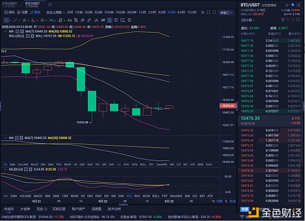Toggle the 自动 auto scale
Screen dimensions: 305x221
233,201
